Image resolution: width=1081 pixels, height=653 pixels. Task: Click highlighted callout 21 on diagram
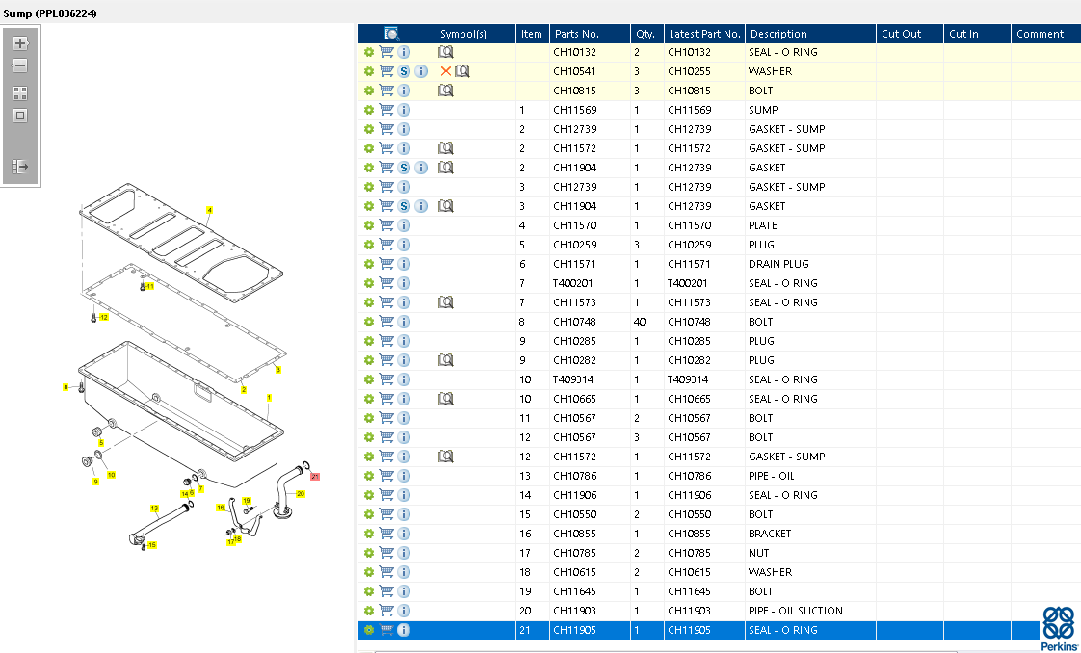click(315, 477)
